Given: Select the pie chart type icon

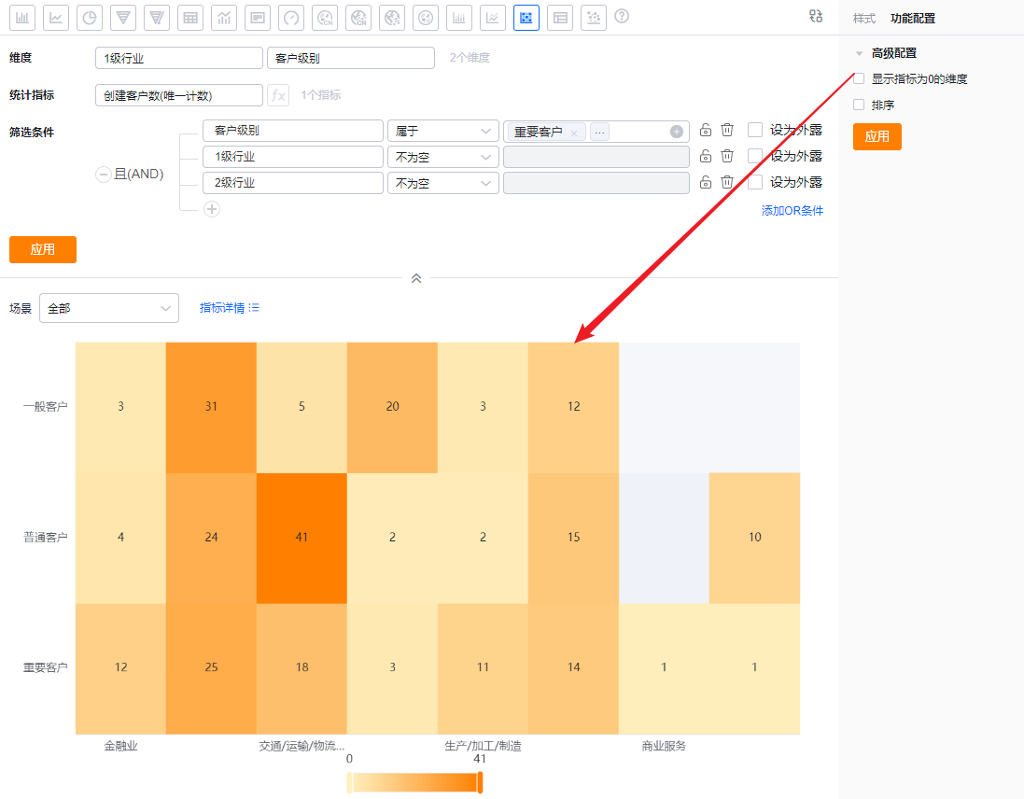Looking at the screenshot, I should pyautogui.click(x=90, y=18).
